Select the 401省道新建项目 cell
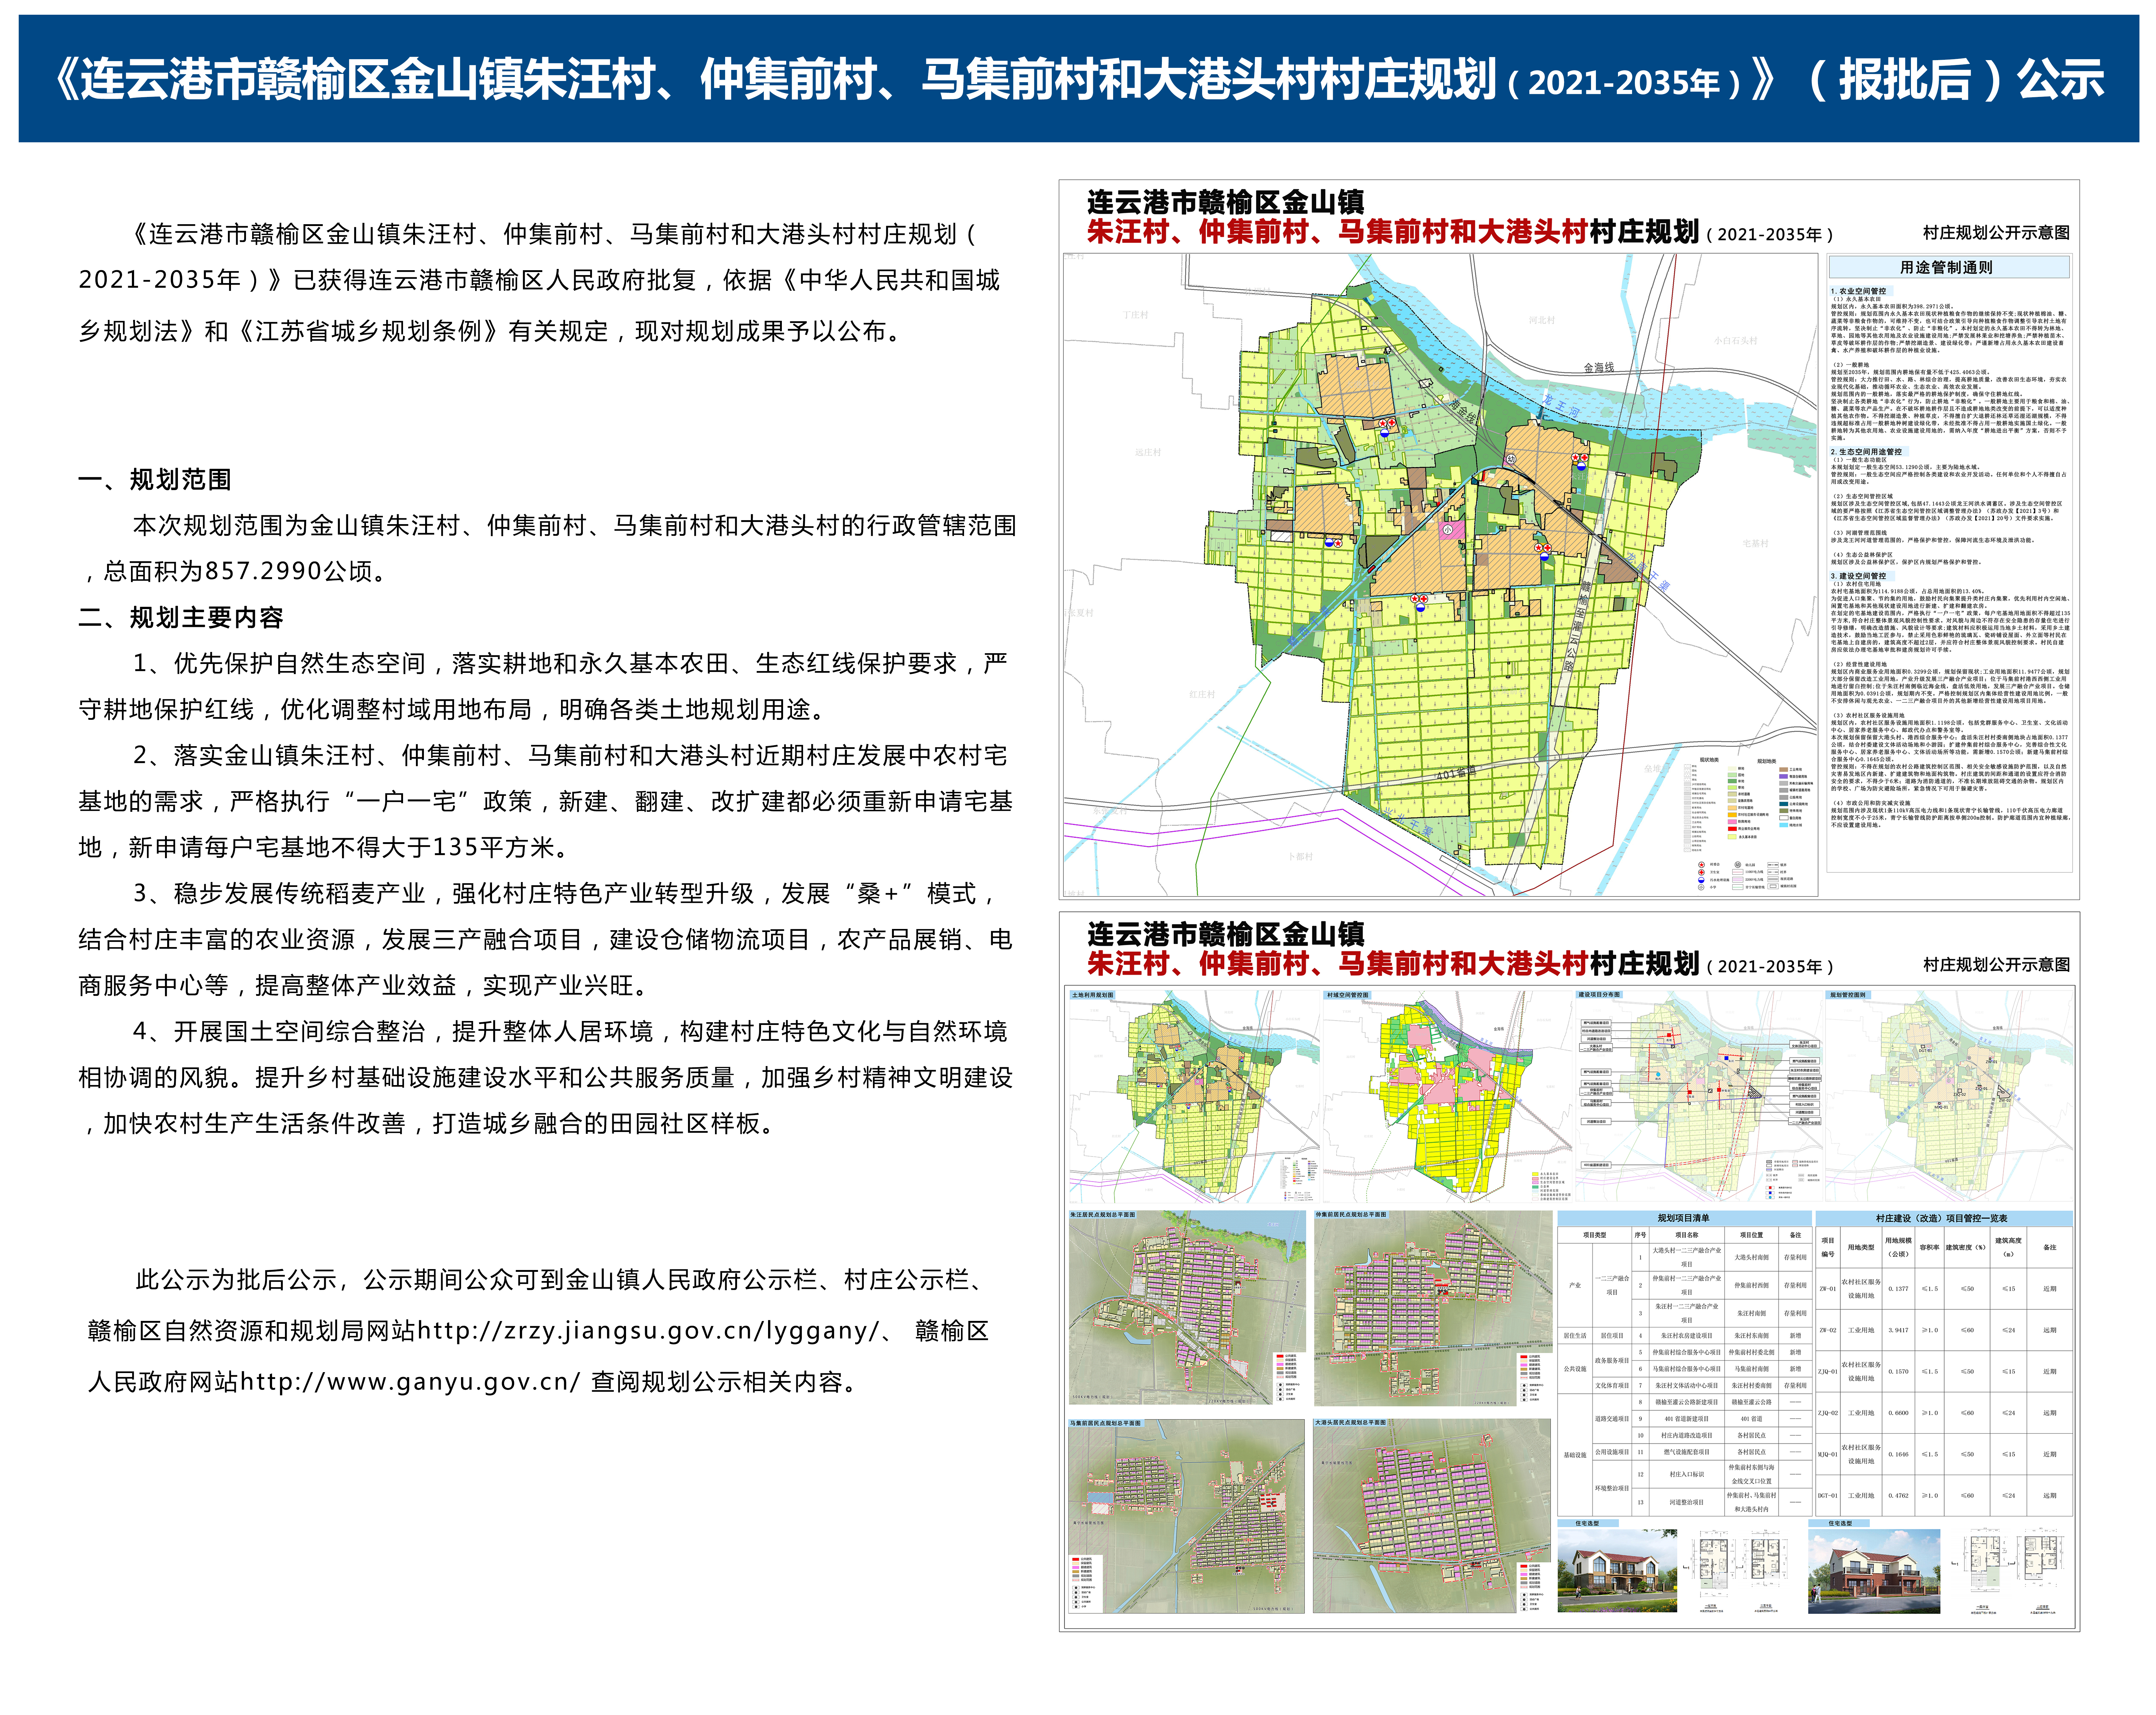 [x=1687, y=1419]
